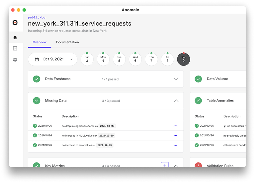
Task: Open the Home icon in sidebar
Action: coord(15,37)
